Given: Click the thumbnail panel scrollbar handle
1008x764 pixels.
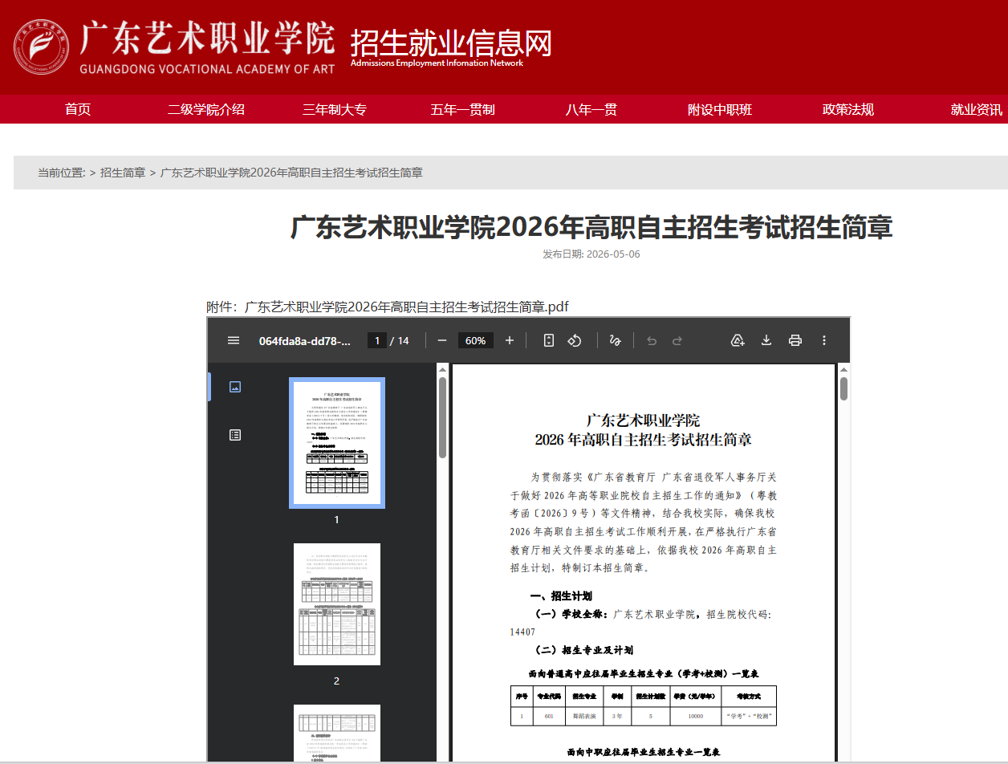Looking at the screenshot, I should pyautogui.click(x=442, y=417).
